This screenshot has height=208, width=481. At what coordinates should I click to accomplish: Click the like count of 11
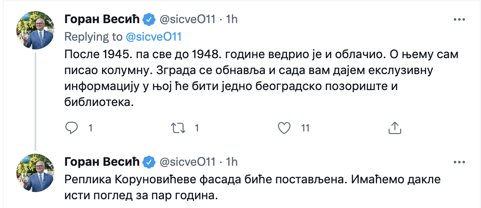pyautogui.click(x=305, y=128)
